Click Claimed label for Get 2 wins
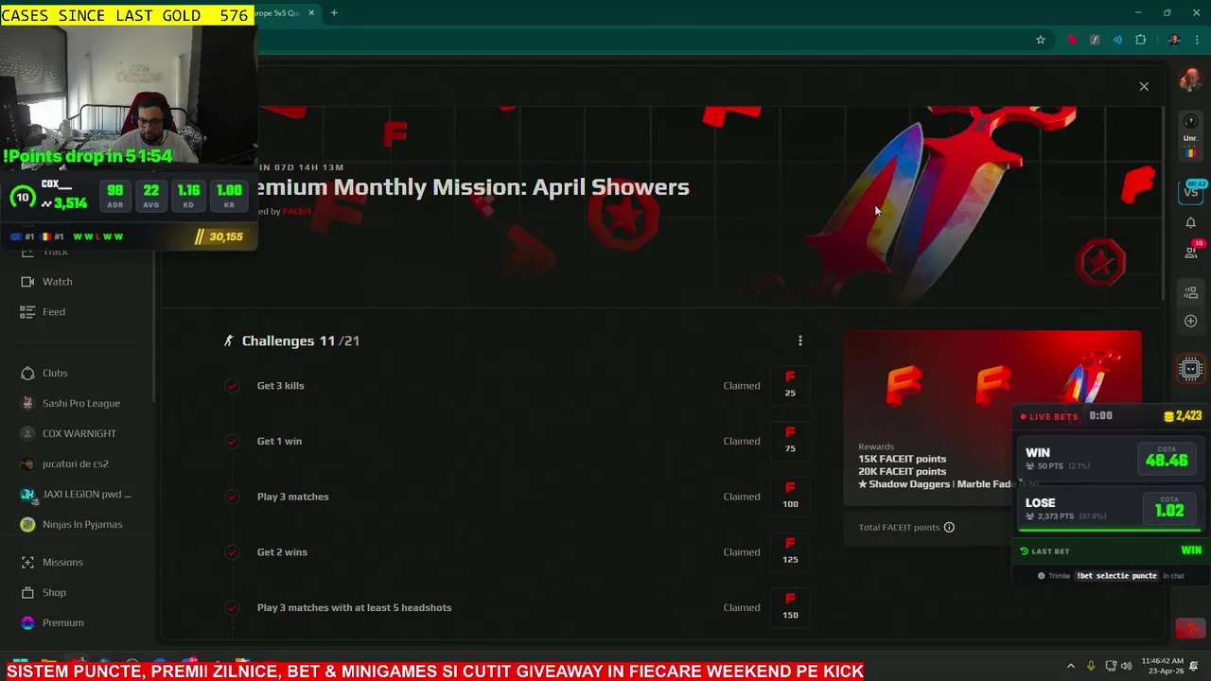Image resolution: width=1211 pixels, height=681 pixels. point(742,551)
